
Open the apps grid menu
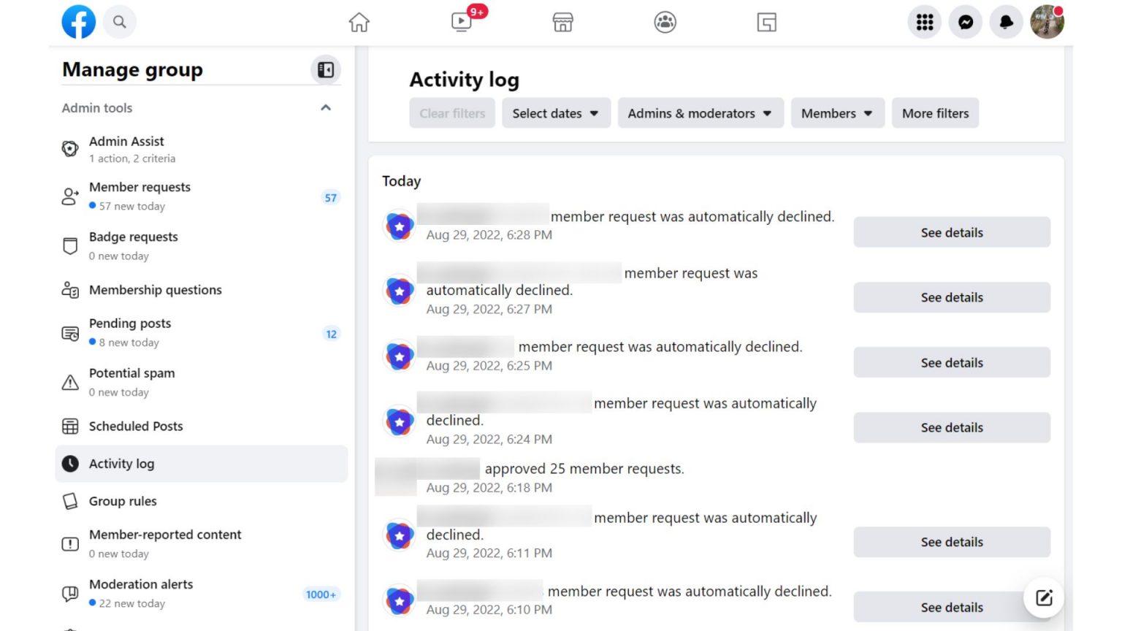pyautogui.click(x=924, y=22)
